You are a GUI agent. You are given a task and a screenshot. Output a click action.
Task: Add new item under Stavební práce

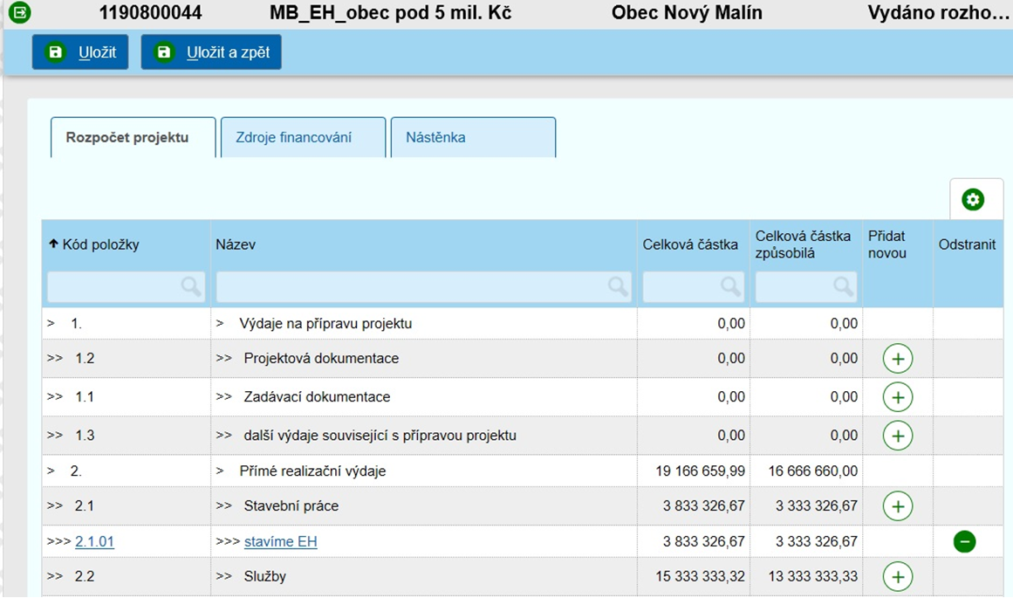(x=898, y=506)
